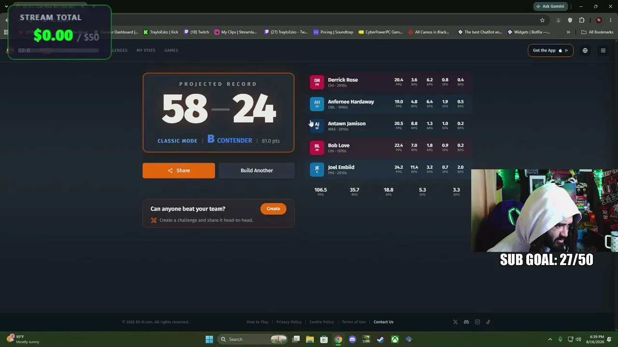618x347 pixels.
Task: Open the best ChatBot bookmark
Action: tap(480, 32)
